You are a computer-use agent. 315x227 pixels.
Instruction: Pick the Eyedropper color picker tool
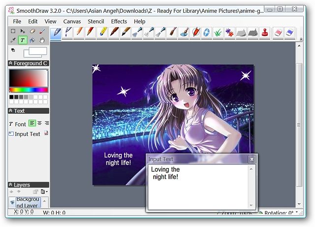(x=13, y=40)
